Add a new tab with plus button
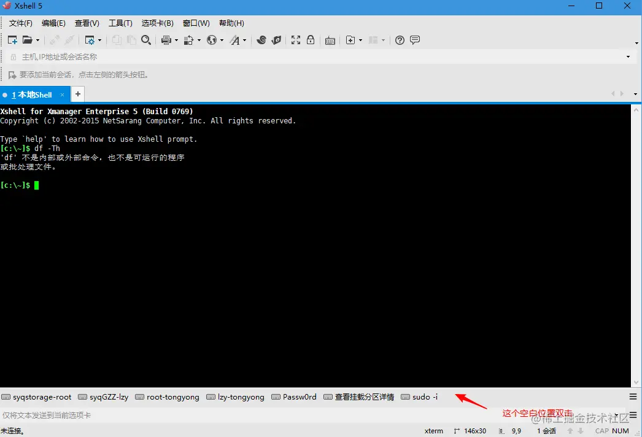 (78, 94)
